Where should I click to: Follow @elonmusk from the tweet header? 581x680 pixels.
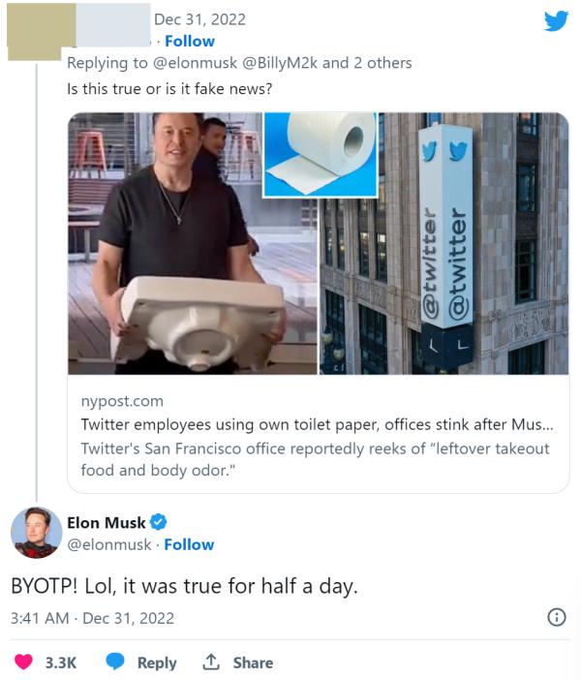coord(189,544)
